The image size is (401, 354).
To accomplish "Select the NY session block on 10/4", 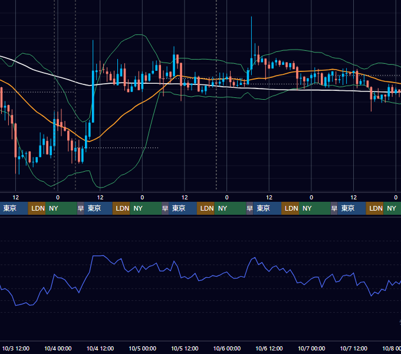I will point(146,208).
